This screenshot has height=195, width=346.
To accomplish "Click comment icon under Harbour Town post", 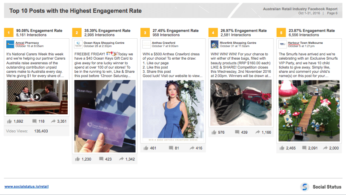I will [306, 148].
